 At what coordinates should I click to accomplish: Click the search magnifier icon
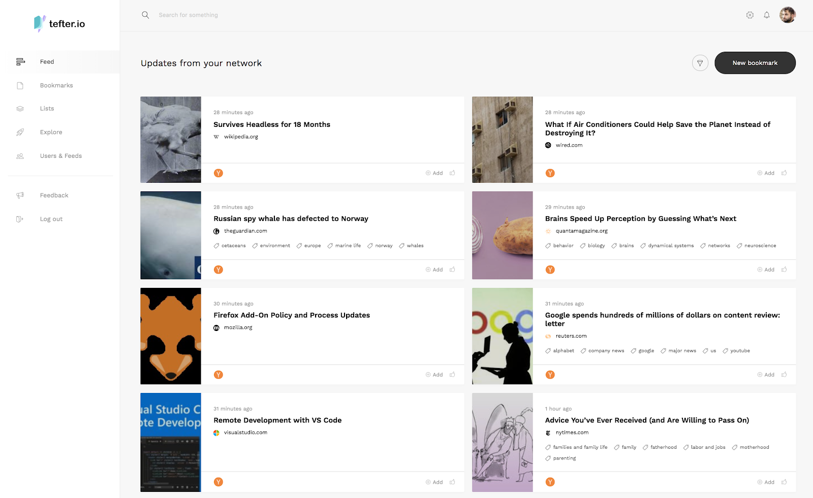[145, 15]
